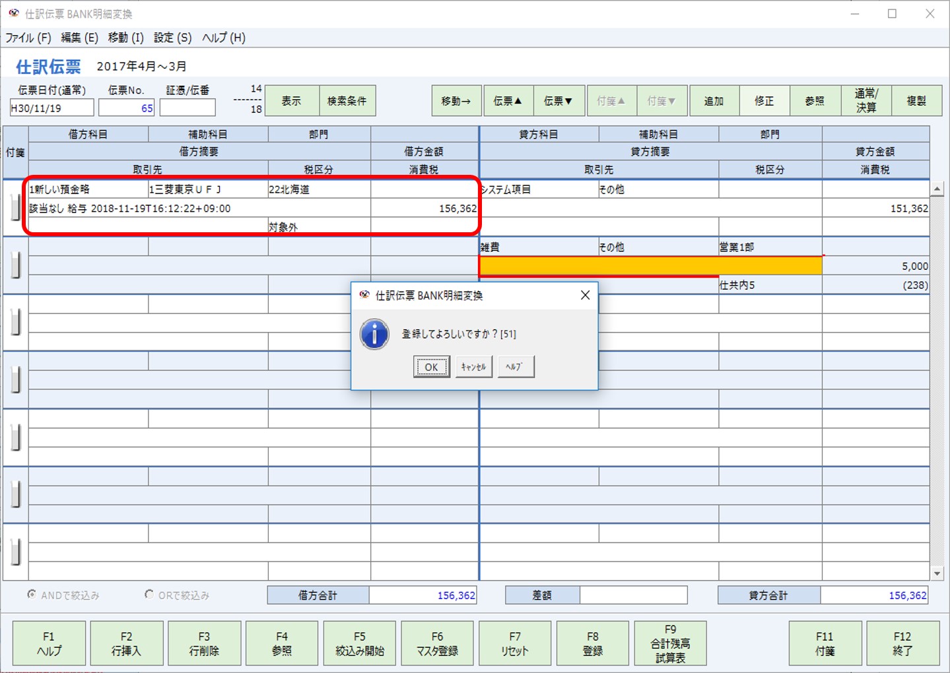Click the 伝票▼ next voucher button

[x=559, y=100]
